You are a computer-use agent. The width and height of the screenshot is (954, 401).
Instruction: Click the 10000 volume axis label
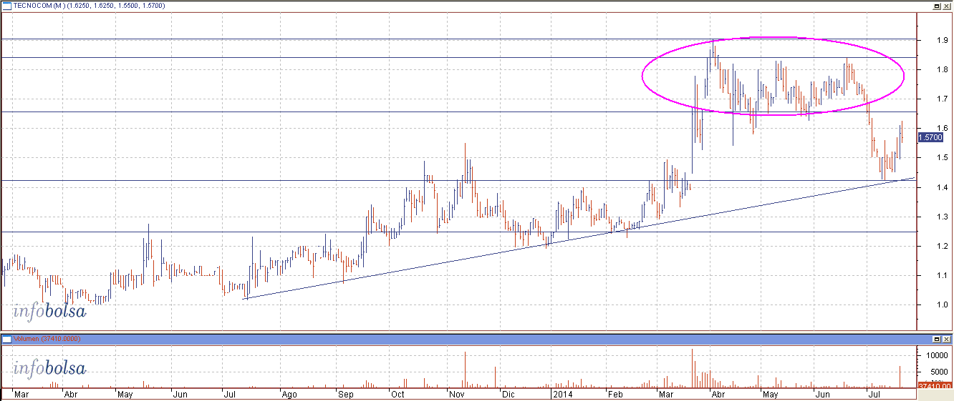pyautogui.click(x=938, y=355)
